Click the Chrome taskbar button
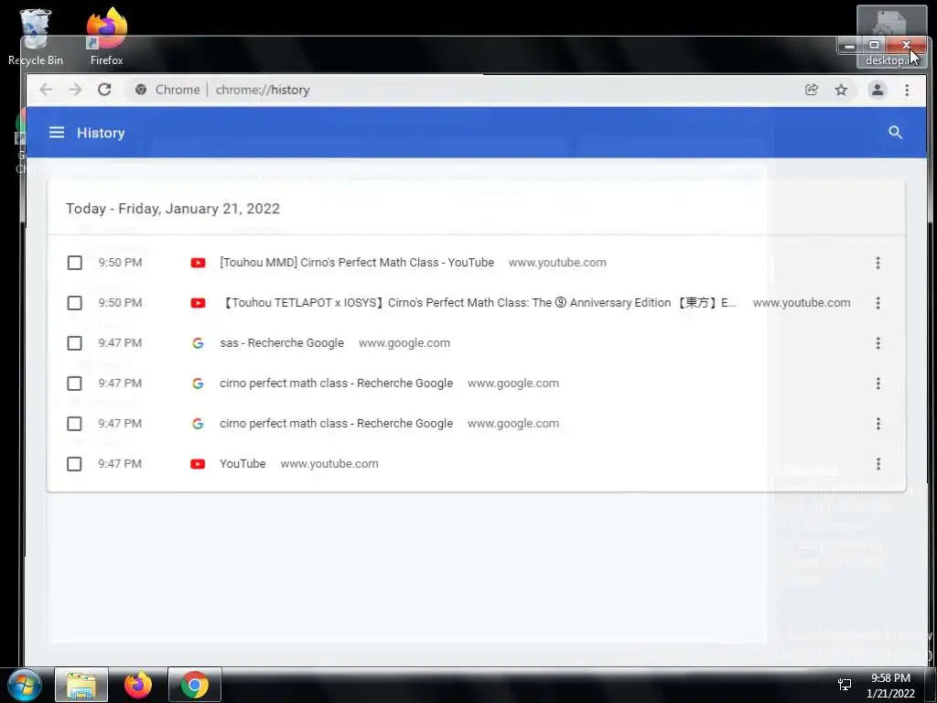The image size is (937, 703). pyautogui.click(x=194, y=685)
